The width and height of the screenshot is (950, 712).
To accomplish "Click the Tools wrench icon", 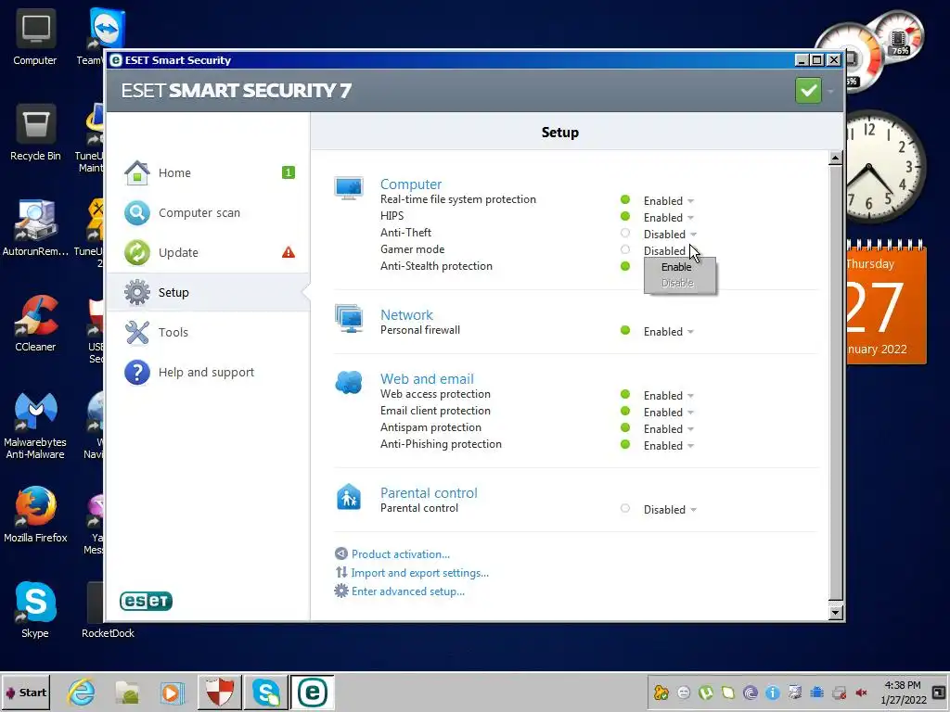I will (x=137, y=333).
